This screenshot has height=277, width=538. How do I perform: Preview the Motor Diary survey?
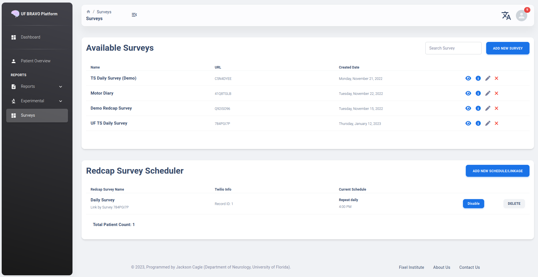point(468,93)
